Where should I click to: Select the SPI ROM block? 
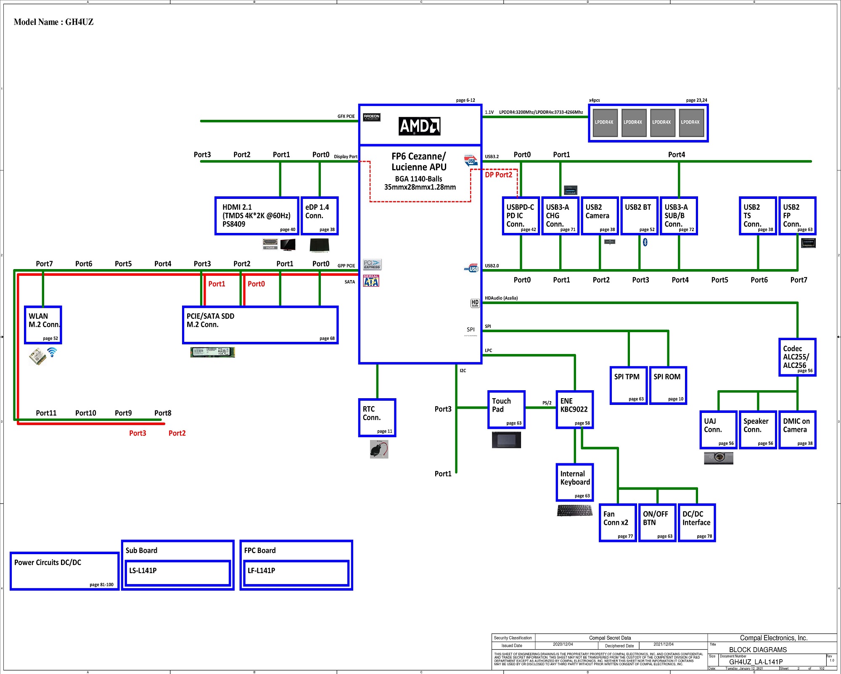point(668,386)
